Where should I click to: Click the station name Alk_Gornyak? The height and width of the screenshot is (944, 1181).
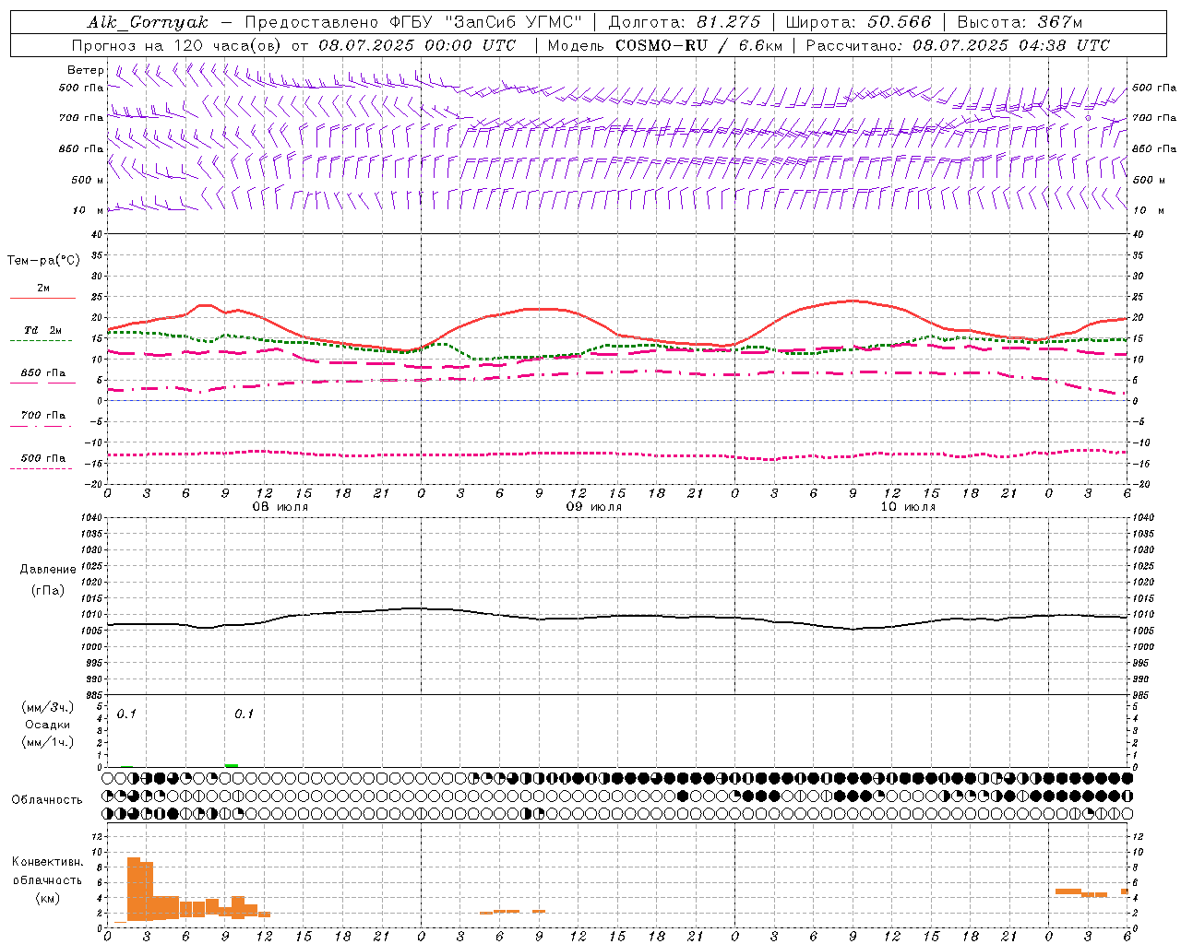pos(148,22)
